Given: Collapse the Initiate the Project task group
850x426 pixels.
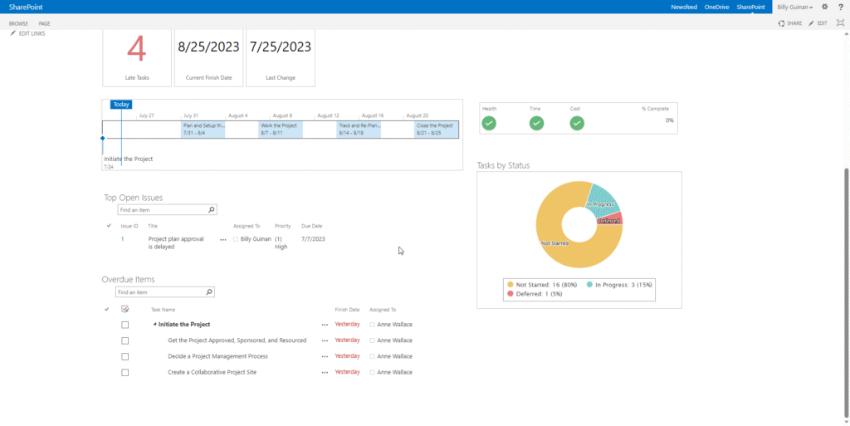Looking at the screenshot, I should point(154,325).
